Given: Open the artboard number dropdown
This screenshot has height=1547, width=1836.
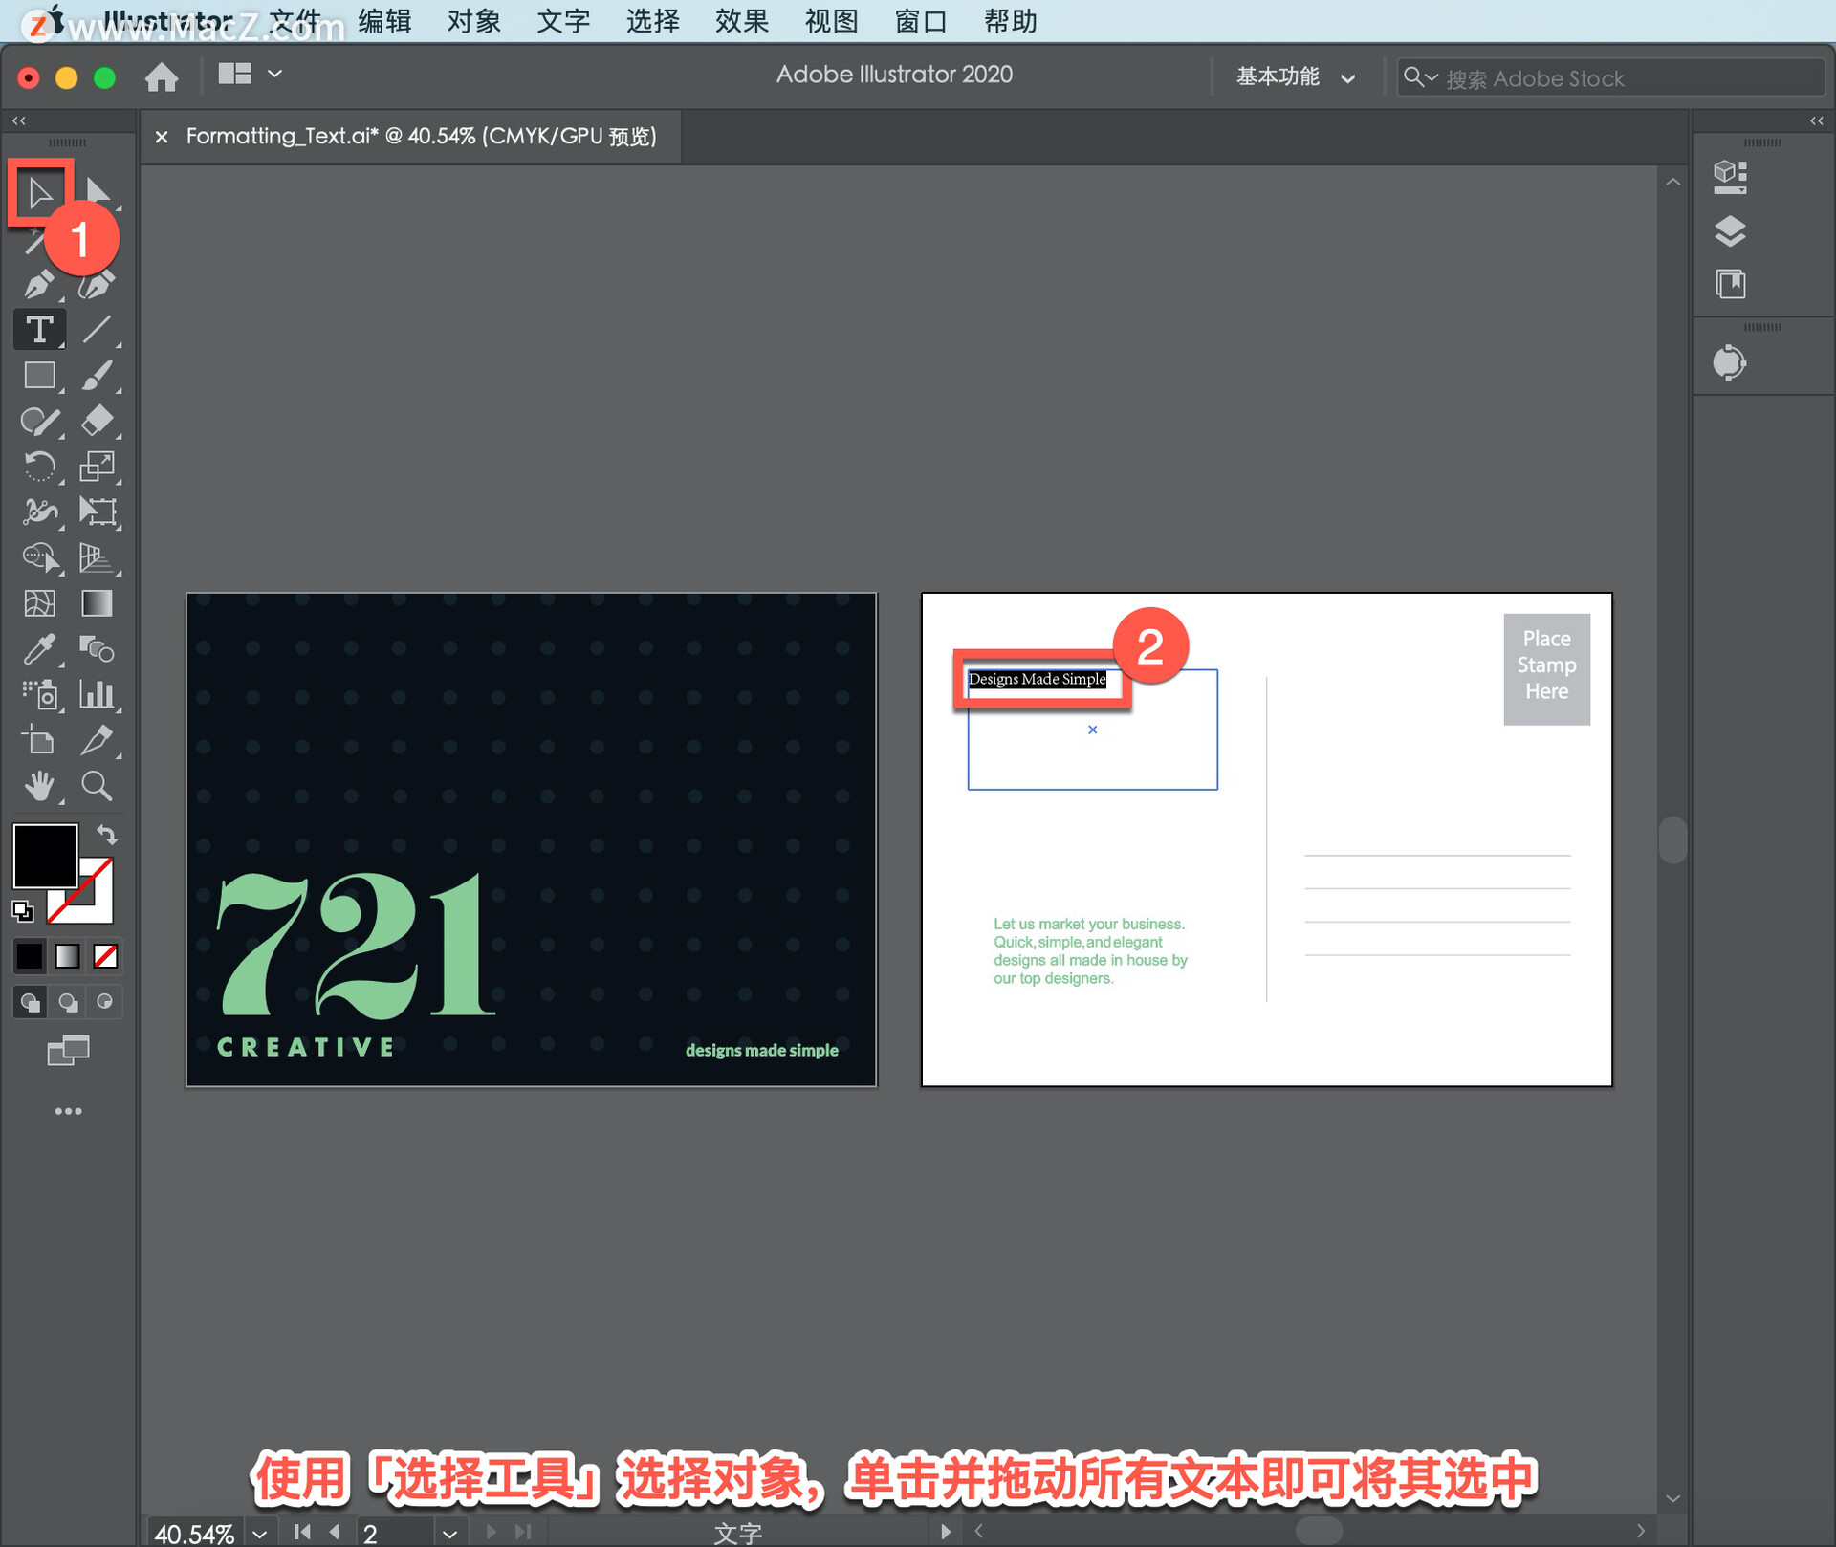Looking at the screenshot, I should click(449, 1534).
